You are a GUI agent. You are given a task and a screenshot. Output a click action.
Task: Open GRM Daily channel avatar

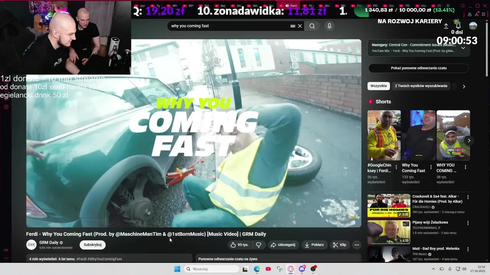click(x=31, y=245)
